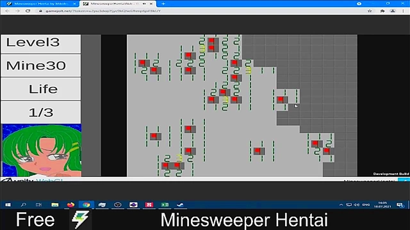View the site lock icon info

(40, 11)
